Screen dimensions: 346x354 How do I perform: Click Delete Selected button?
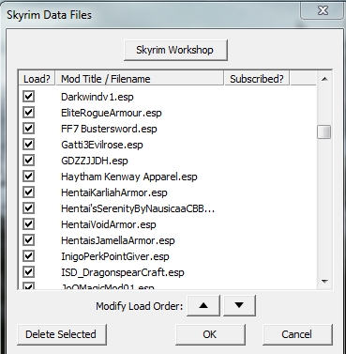(x=62, y=334)
